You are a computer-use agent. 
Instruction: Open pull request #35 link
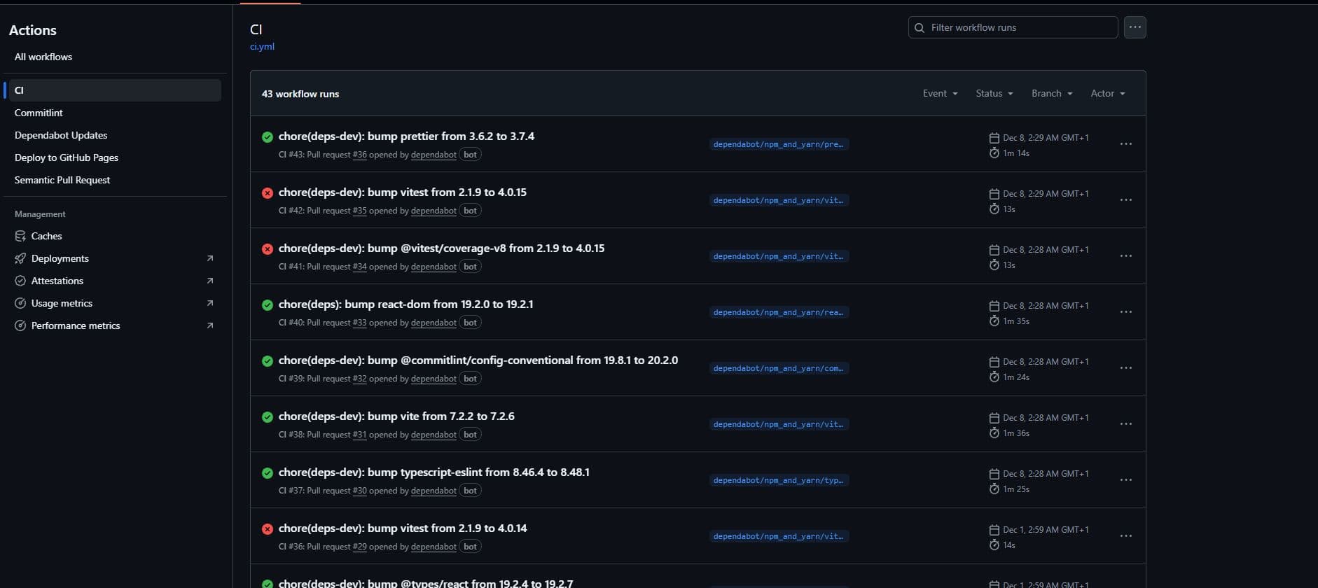(x=359, y=211)
